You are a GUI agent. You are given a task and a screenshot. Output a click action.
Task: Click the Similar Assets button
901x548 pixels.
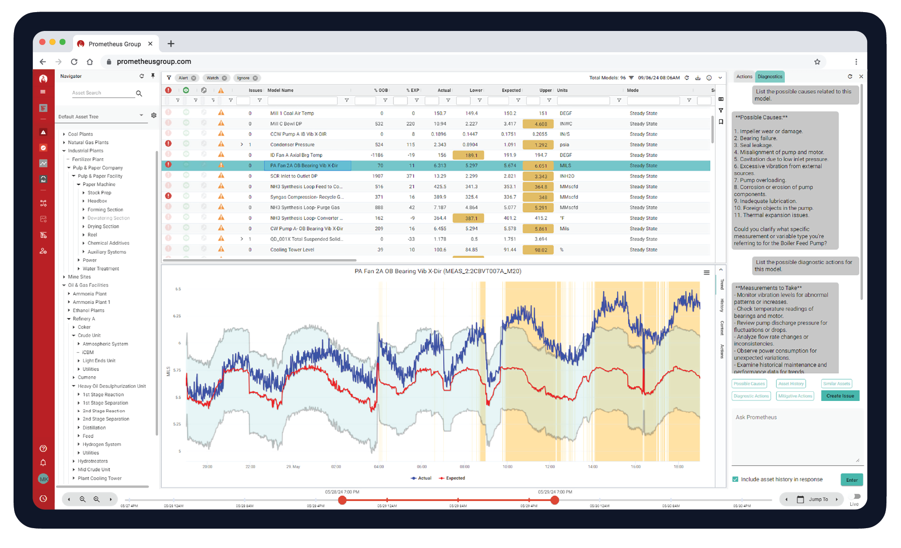coord(836,384)
